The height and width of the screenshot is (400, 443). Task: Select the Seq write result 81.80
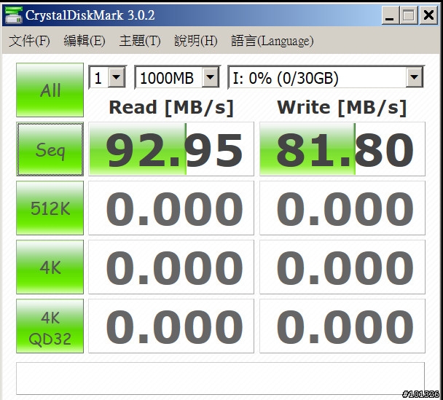tap(342, 149)
